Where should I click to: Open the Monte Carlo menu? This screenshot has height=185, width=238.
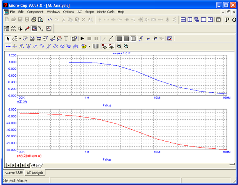pyautogui.click(x=106, y=12)
